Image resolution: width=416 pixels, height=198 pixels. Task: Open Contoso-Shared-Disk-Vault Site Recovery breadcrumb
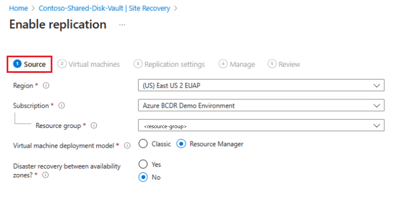104,8
